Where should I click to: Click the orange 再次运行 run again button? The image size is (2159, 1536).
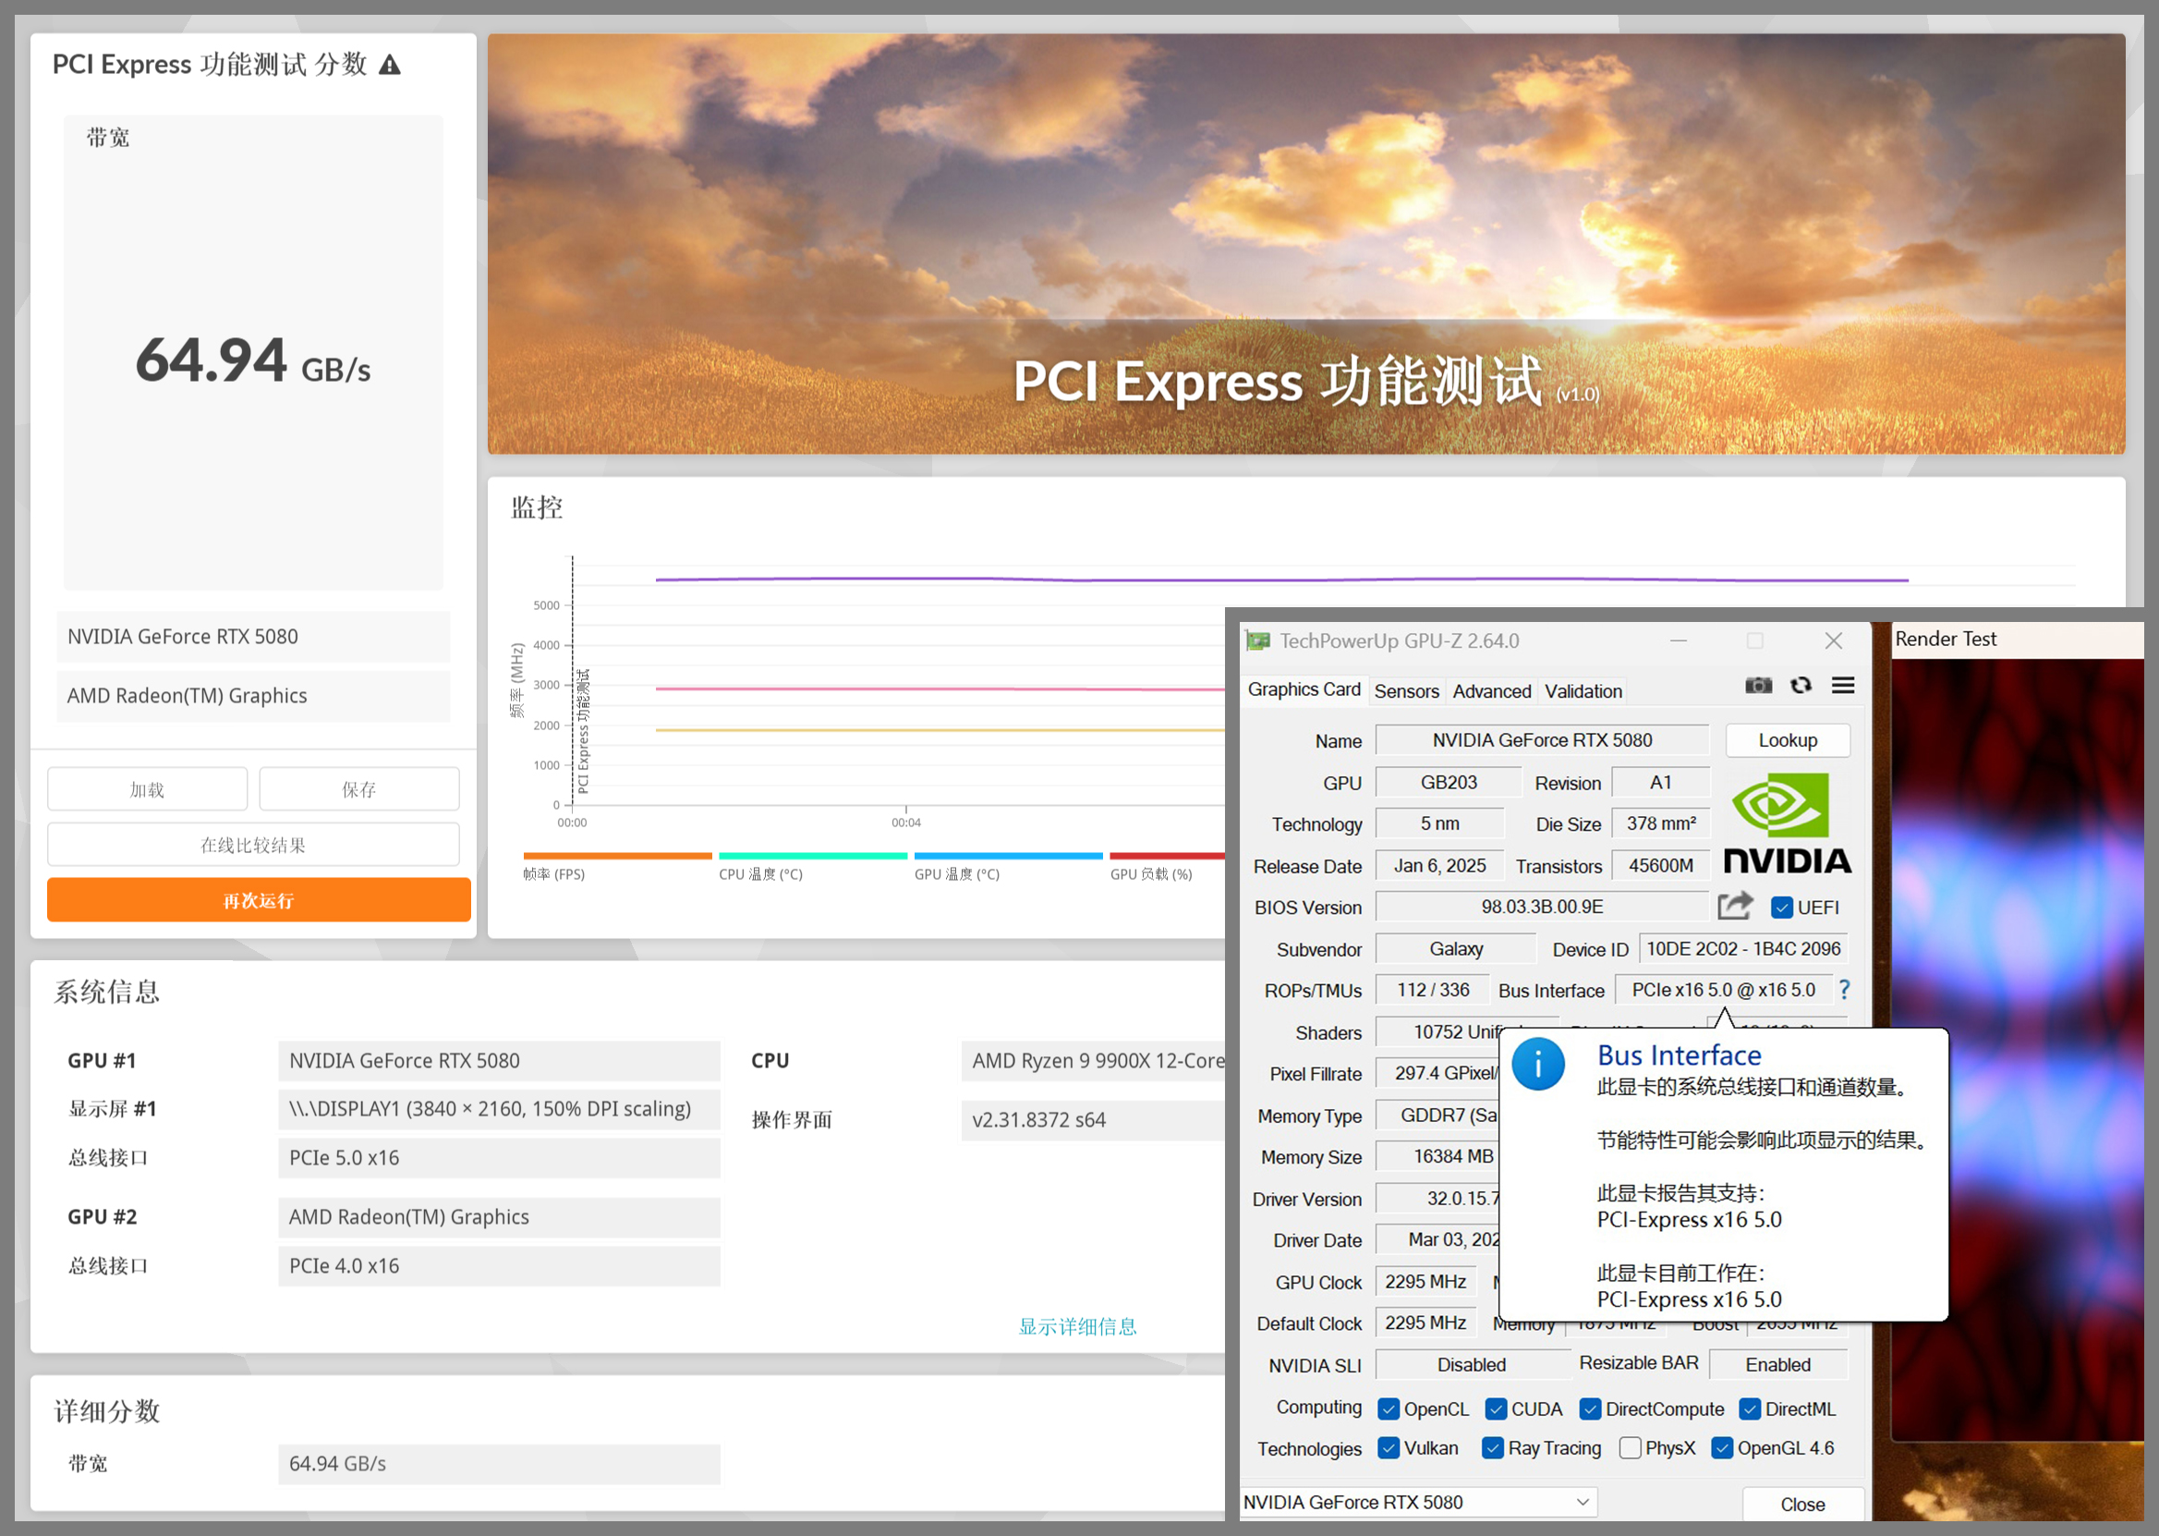(259, 899)
